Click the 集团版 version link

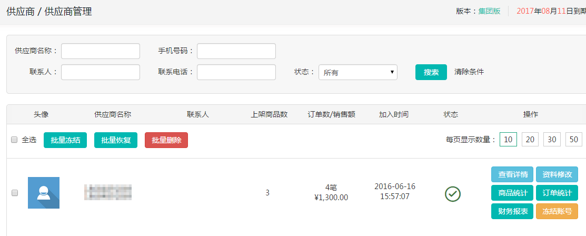(x=489, y=11)
